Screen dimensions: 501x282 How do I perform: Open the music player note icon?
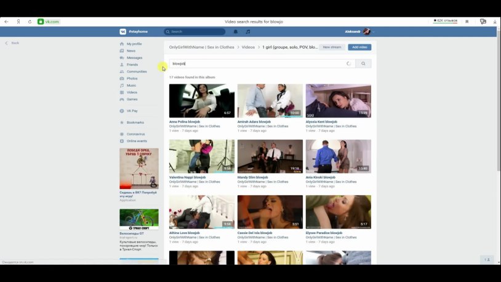click(248, 31)
